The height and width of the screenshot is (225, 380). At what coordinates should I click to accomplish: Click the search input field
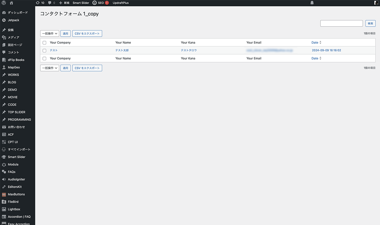pos(341,23)
